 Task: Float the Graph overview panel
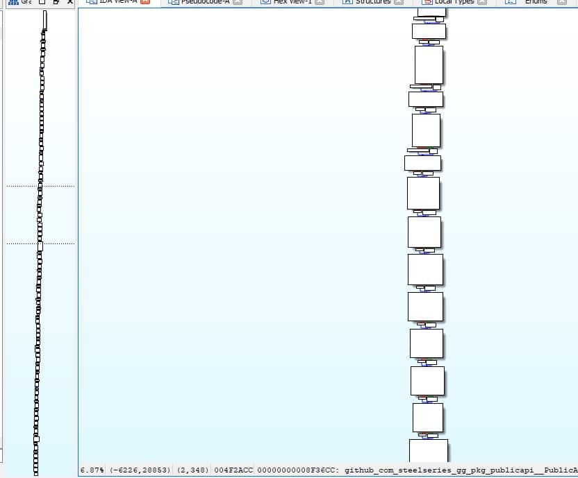click(56, 2)
